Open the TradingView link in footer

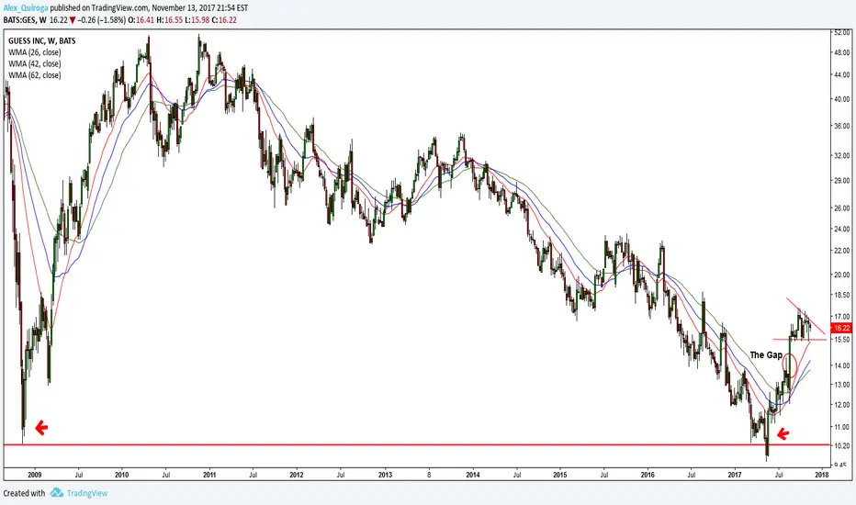click(x=87, y=493)
